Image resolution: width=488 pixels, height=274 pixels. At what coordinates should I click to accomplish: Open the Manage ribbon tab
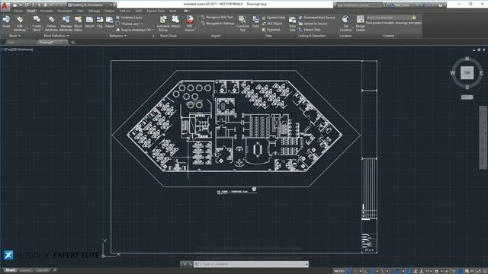[x=94, y=11]
